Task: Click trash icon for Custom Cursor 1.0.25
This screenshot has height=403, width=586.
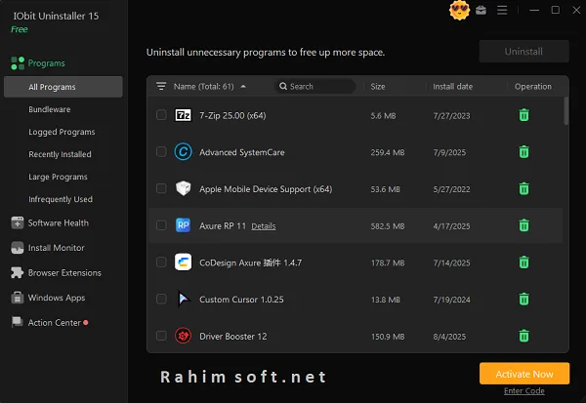Action: (523, 300)
